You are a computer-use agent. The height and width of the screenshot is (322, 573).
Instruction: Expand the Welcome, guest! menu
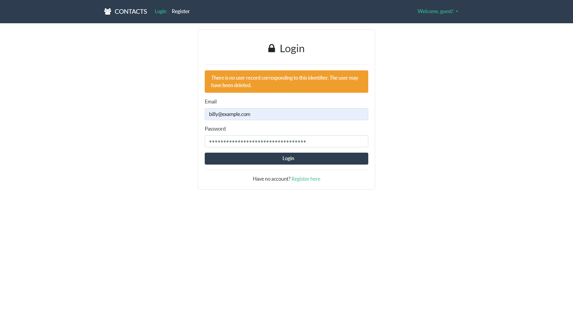coord(435,11)
